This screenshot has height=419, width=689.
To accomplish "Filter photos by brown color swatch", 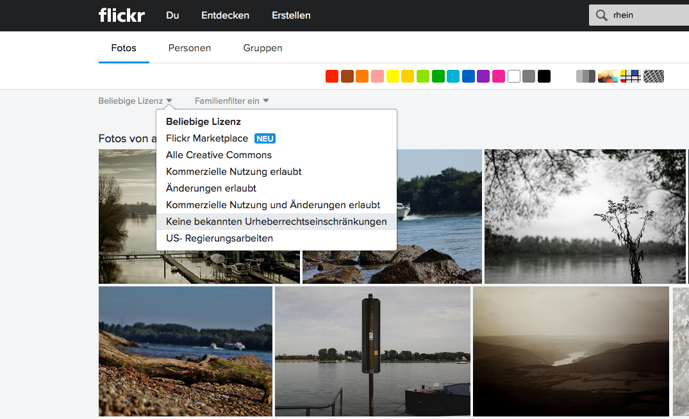I will pos(347,76).
